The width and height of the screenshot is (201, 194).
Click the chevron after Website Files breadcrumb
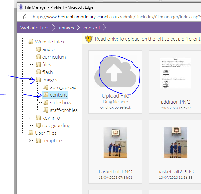(x=54, y=28)
